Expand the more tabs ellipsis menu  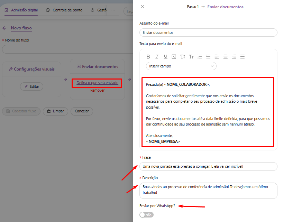113,10
